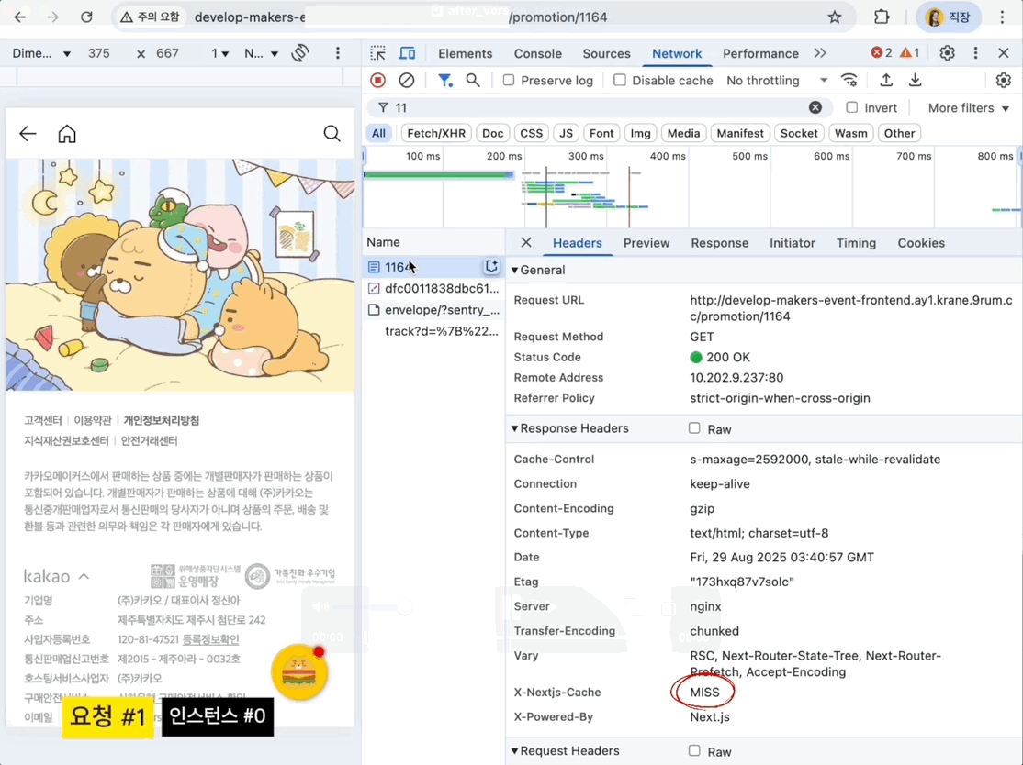
Task: Open device toolbar more options menu
Action: [337, 53]
